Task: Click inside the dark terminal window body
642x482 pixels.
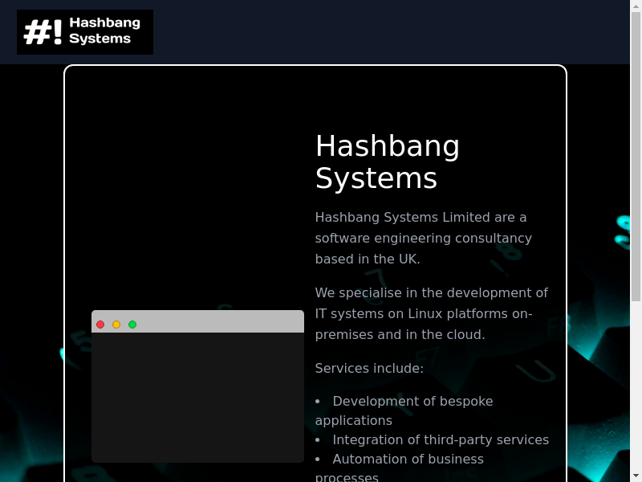Action: (x=197, y=398)
